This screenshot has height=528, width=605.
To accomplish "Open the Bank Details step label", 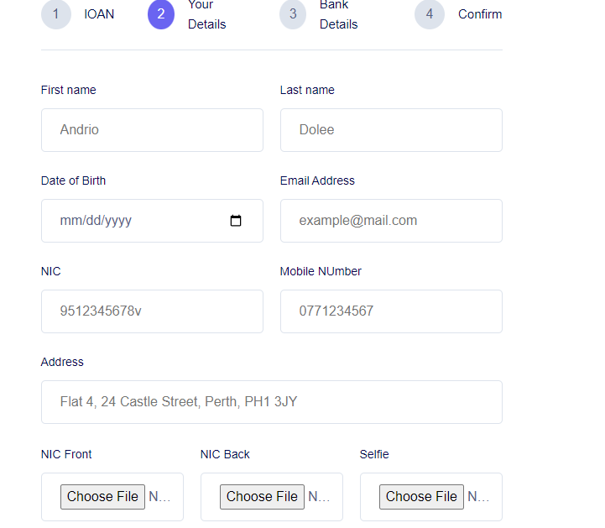I will pyautogui.click(x=338, y=14).
